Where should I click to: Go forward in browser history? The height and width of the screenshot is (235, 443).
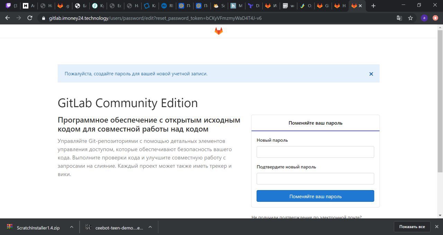click(x=19, y=18)
